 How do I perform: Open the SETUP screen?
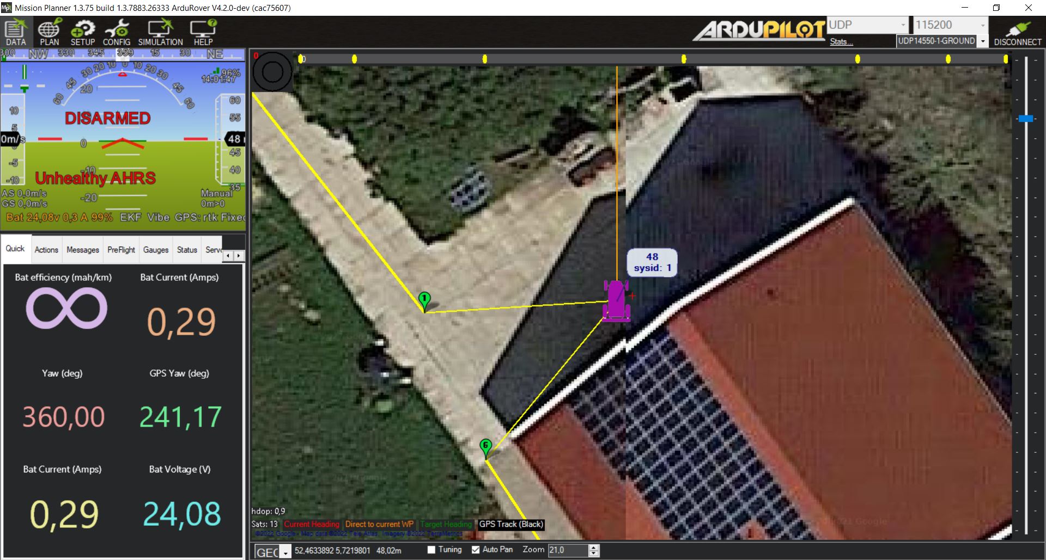click(x=83, y=31)
